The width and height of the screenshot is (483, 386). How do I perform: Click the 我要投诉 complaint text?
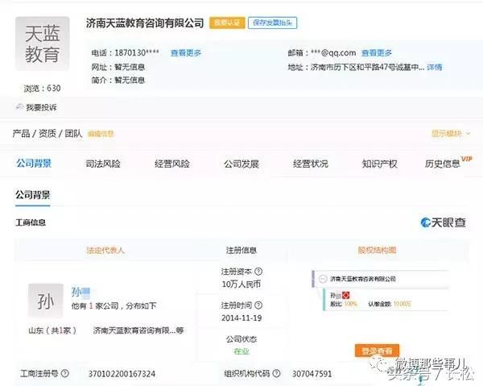tap(41, 107)
